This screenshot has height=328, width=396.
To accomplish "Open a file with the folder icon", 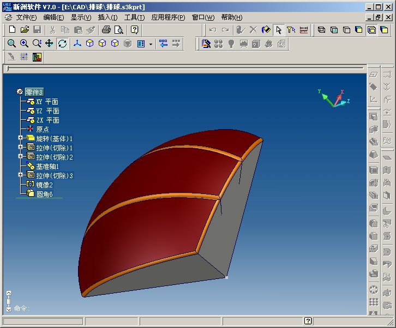I will (x=25, y=30).
